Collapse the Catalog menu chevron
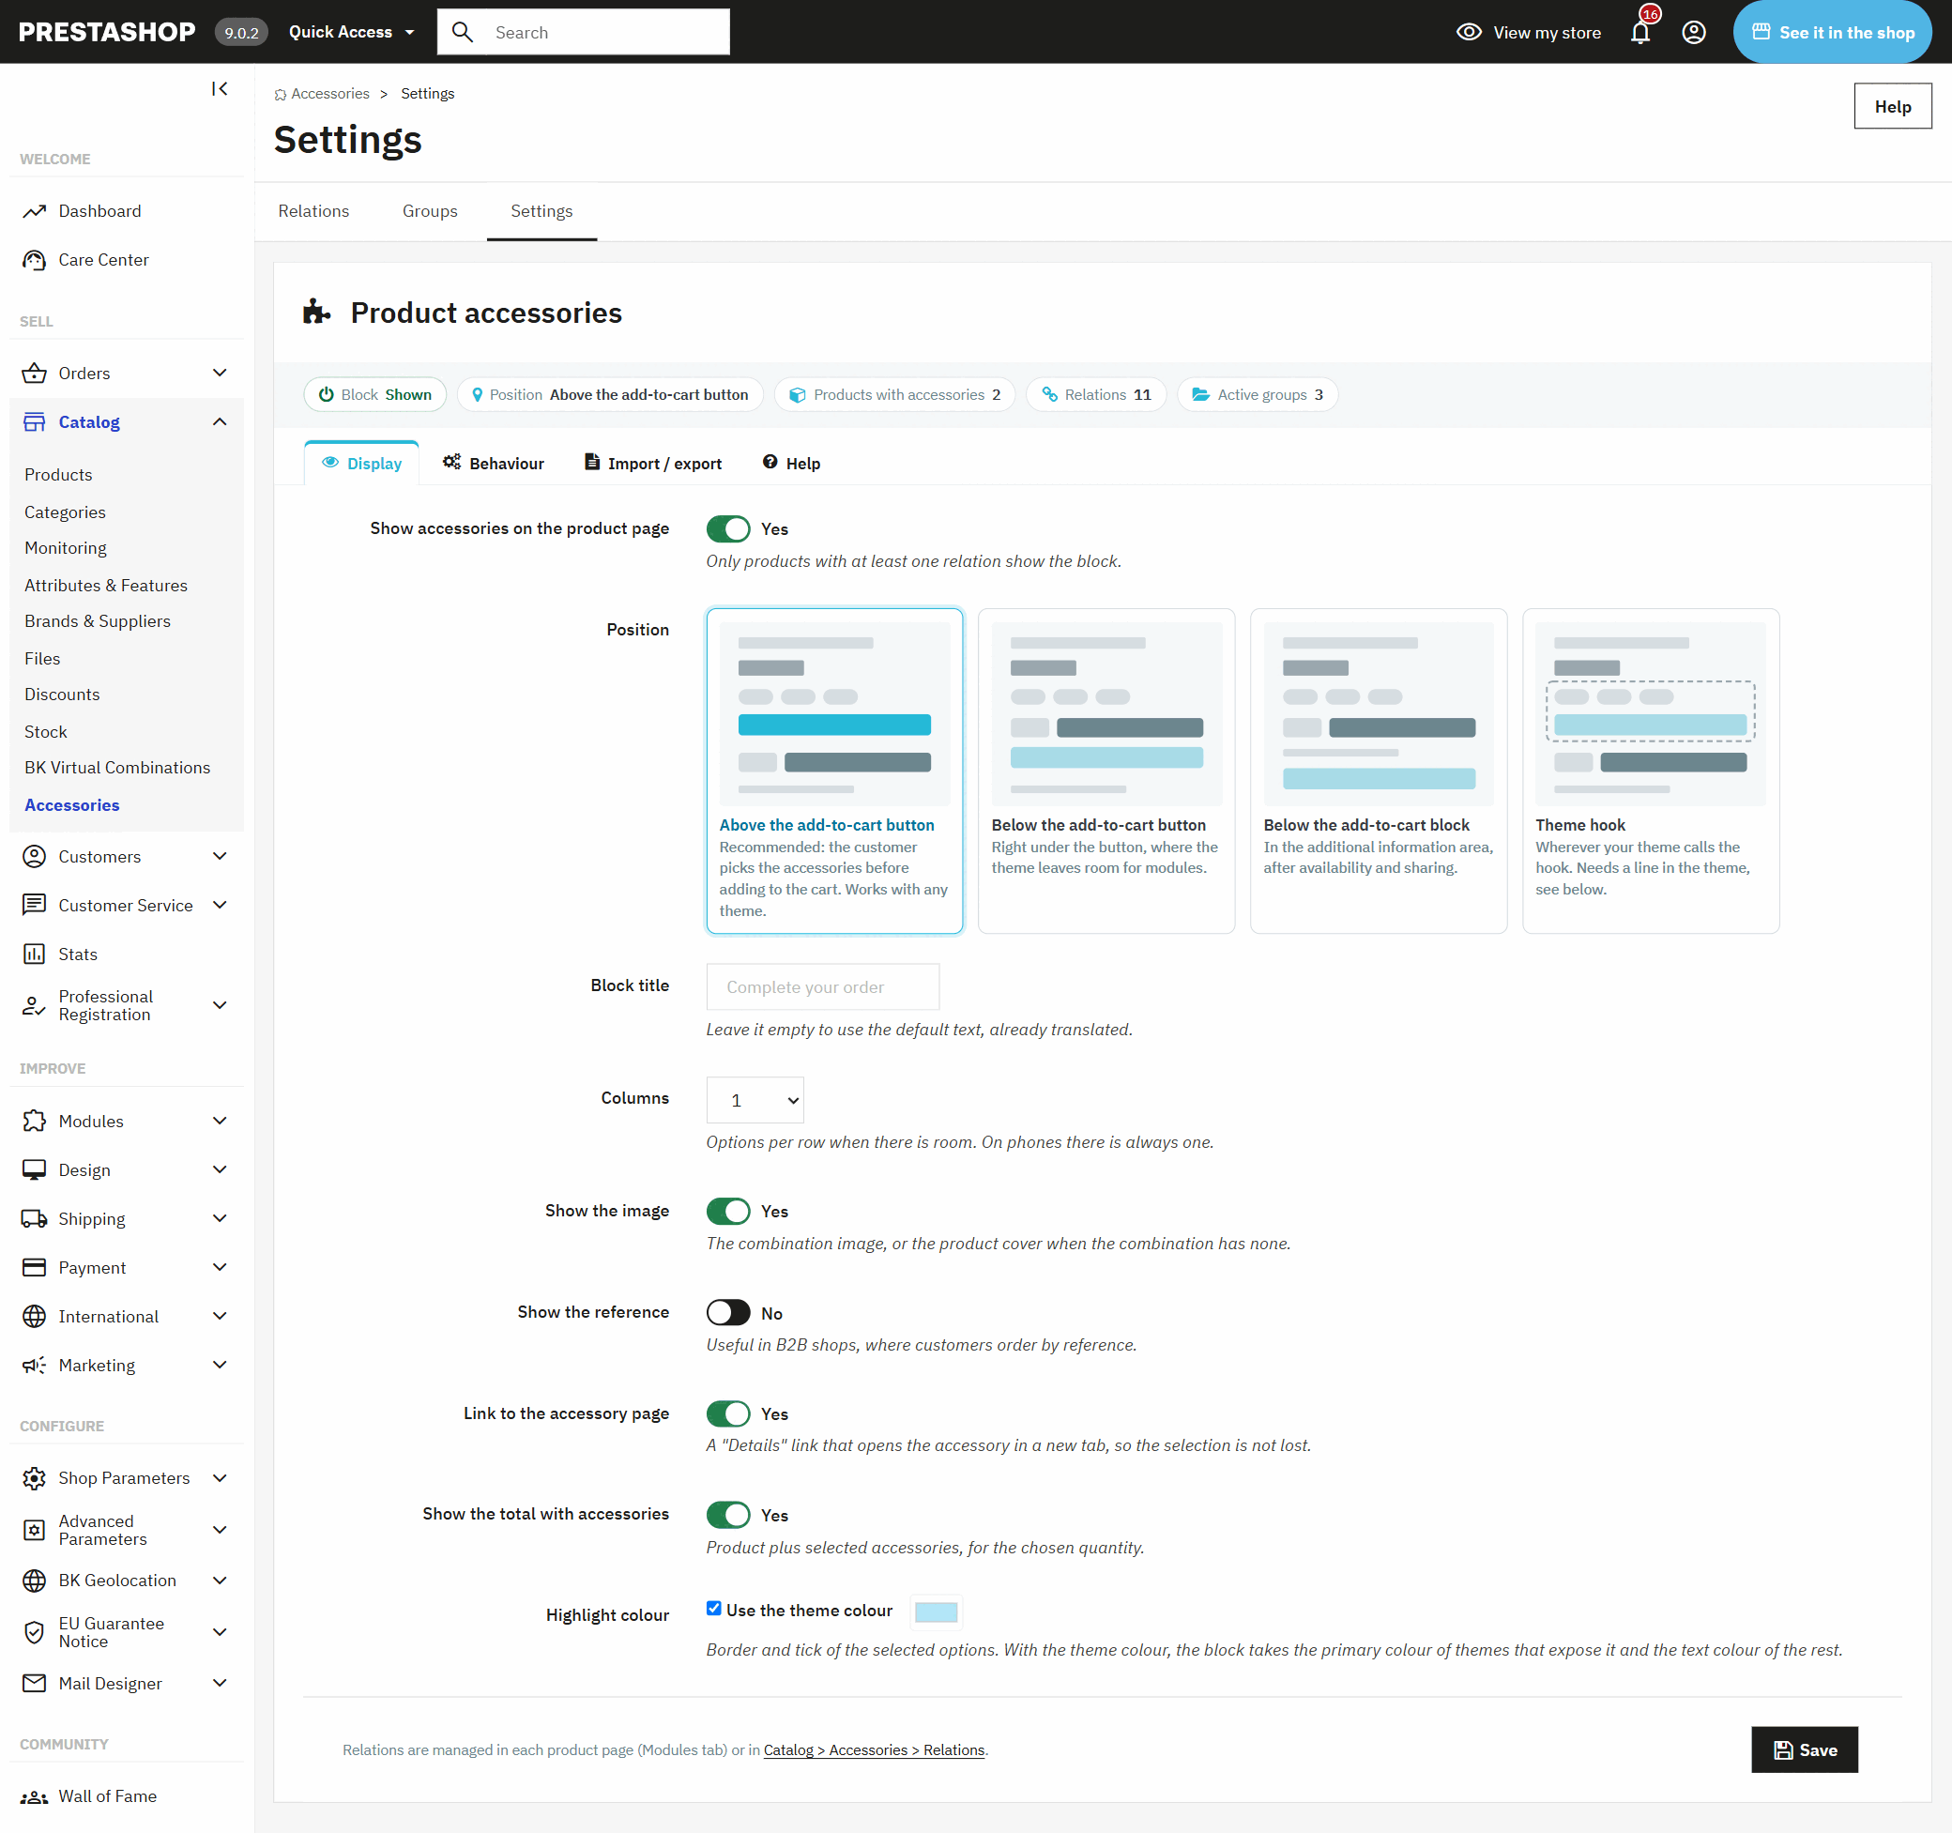Viewport: 1952px width, 1833px height. [x=220, y=422]
